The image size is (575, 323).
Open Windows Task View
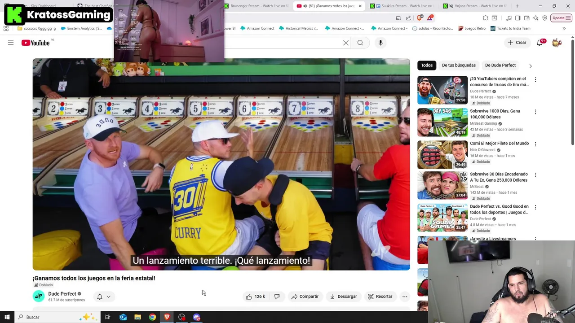pyautogui.click(x=108, y=317)
